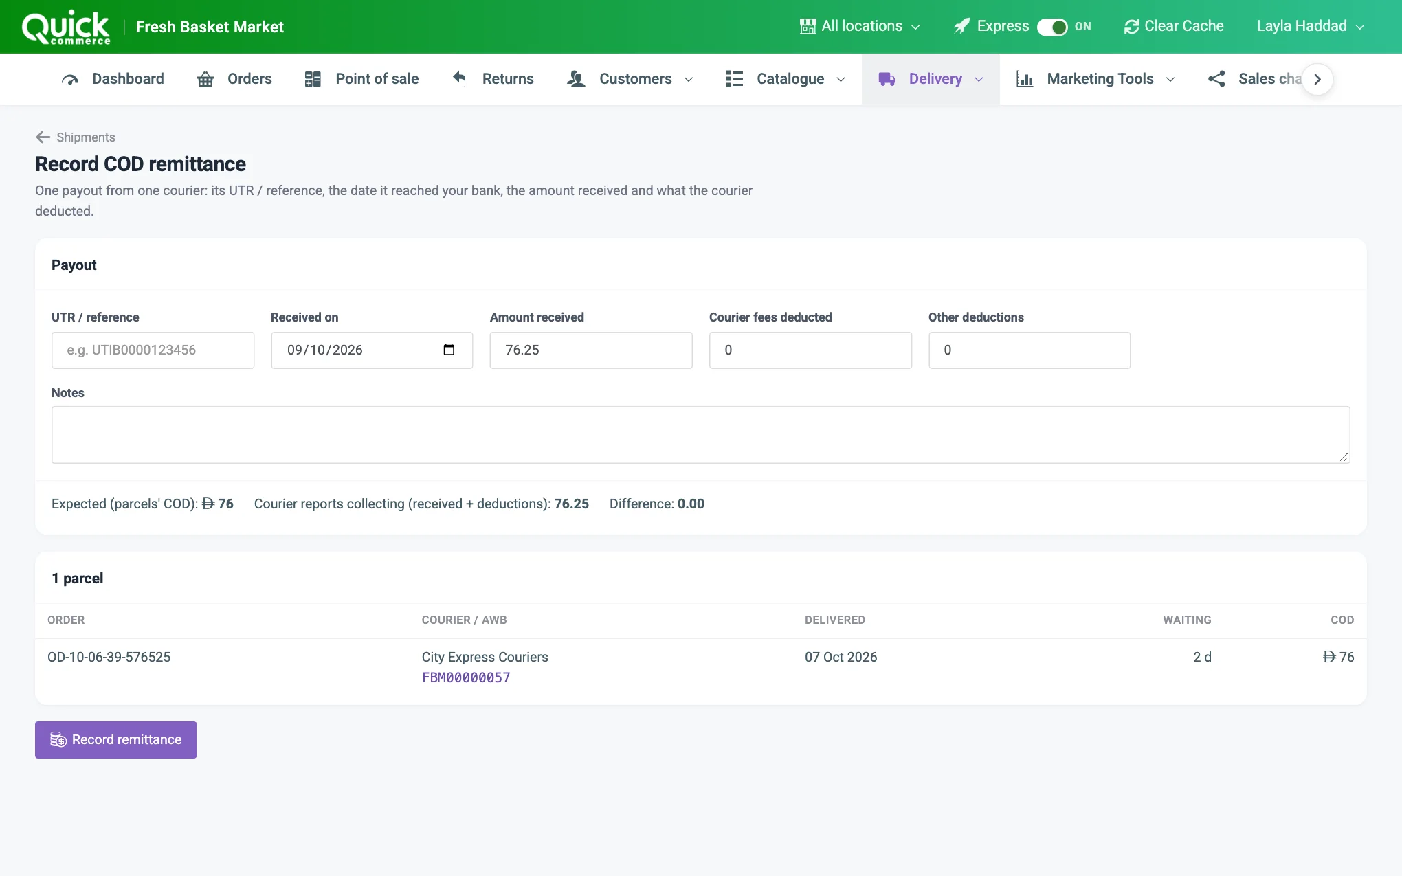
Task: Click the Point of sale register icon
Action: [x=313, y=79]
